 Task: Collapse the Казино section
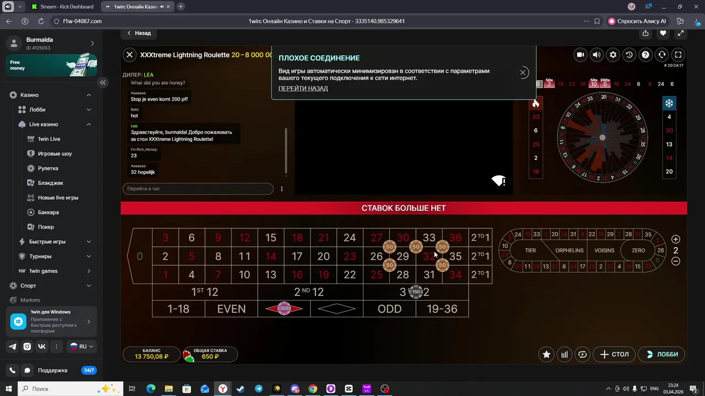click(x=89, y=95)
